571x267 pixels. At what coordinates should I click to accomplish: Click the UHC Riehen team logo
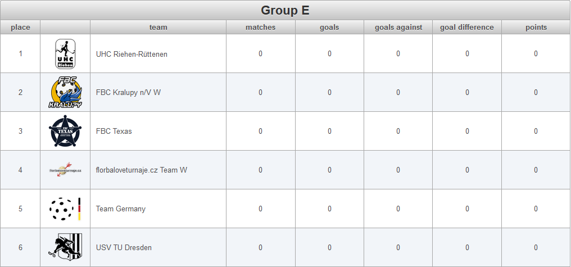(65, 54)
